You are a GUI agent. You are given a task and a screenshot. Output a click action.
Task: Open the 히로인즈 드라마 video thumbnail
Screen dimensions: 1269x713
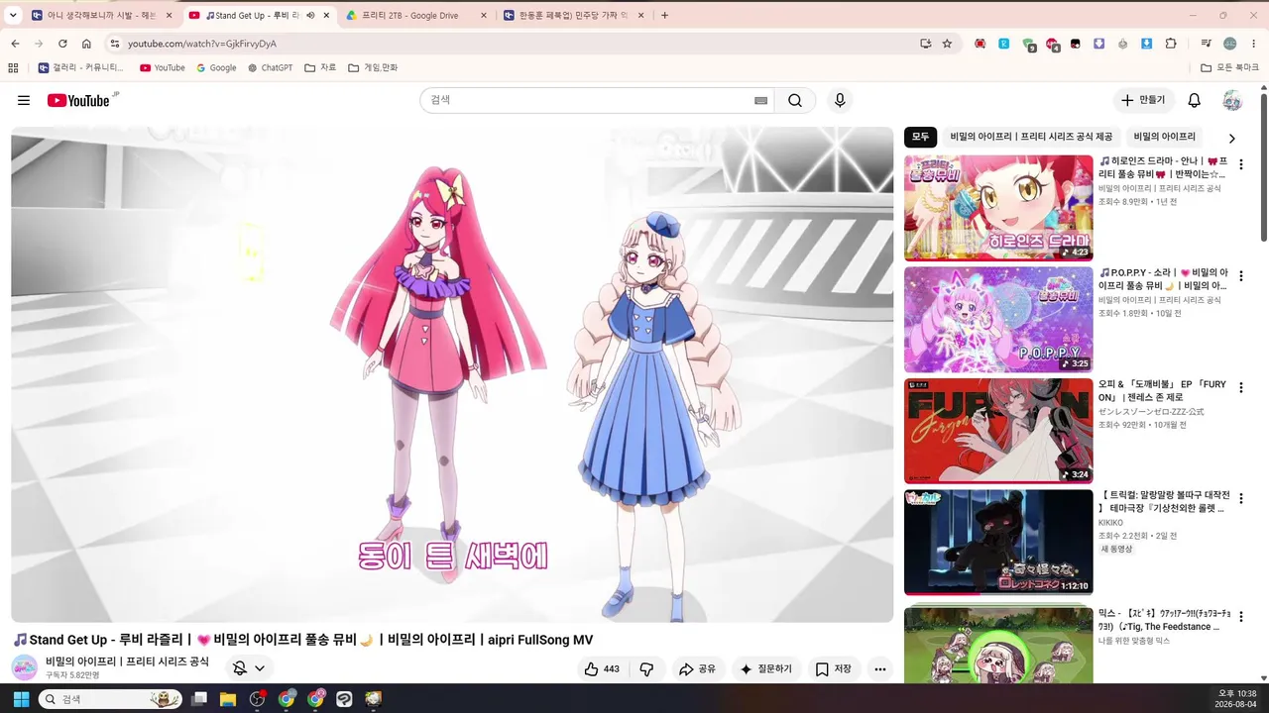pyautogui.click(x=998, y=208)
